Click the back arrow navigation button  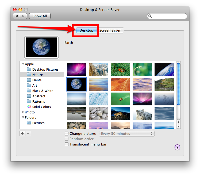click(17, 16)
